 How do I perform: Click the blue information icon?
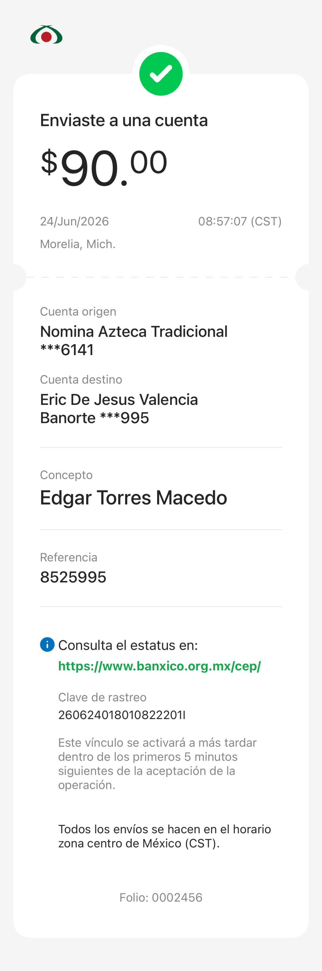47,644
